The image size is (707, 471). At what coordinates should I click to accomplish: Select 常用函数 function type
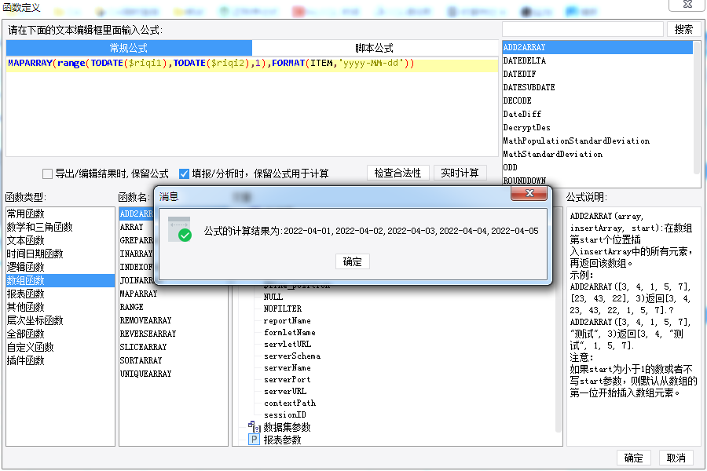coord(60,214)
